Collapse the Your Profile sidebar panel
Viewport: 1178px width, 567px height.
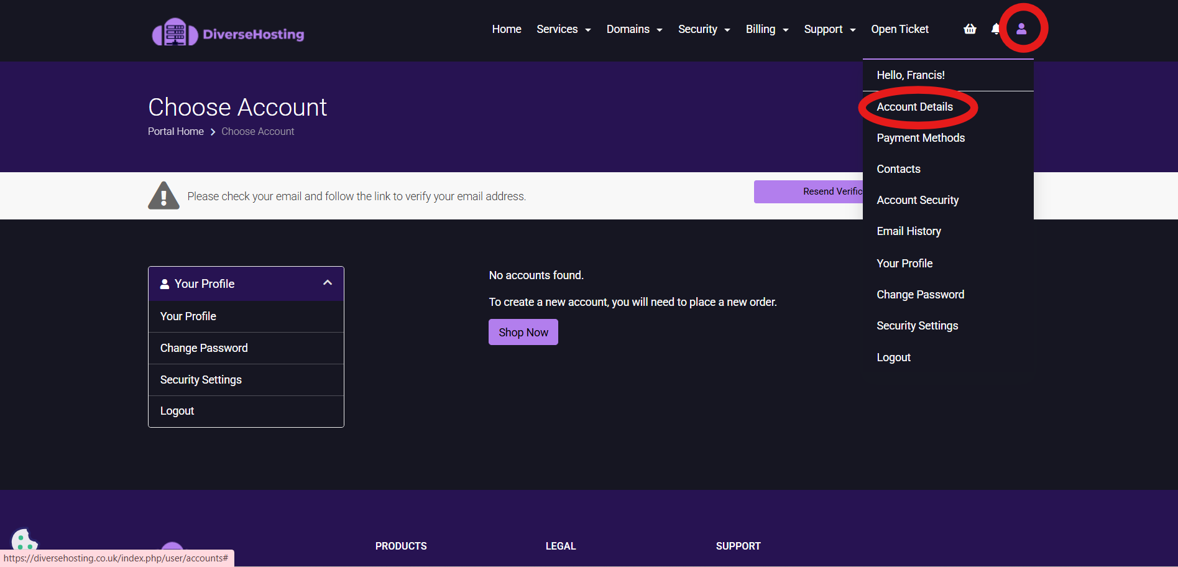click(328, 283)
